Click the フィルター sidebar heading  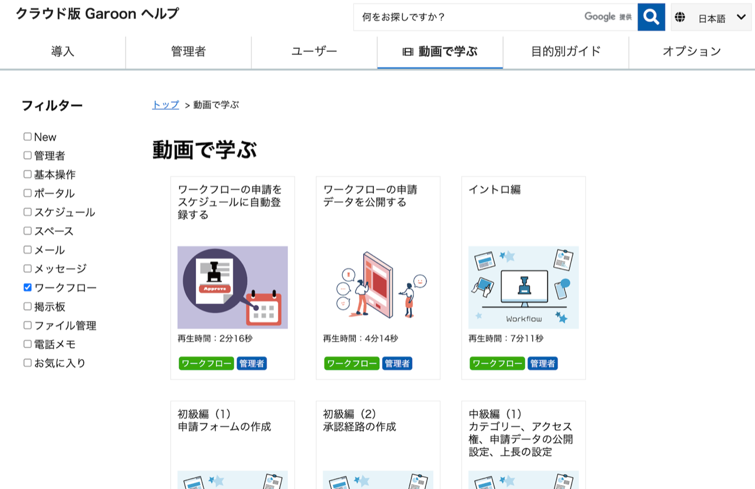click(x=52, y=106)
